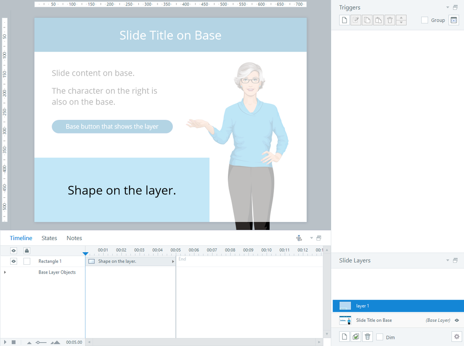Click the layer 1 thumbnail

345,306
